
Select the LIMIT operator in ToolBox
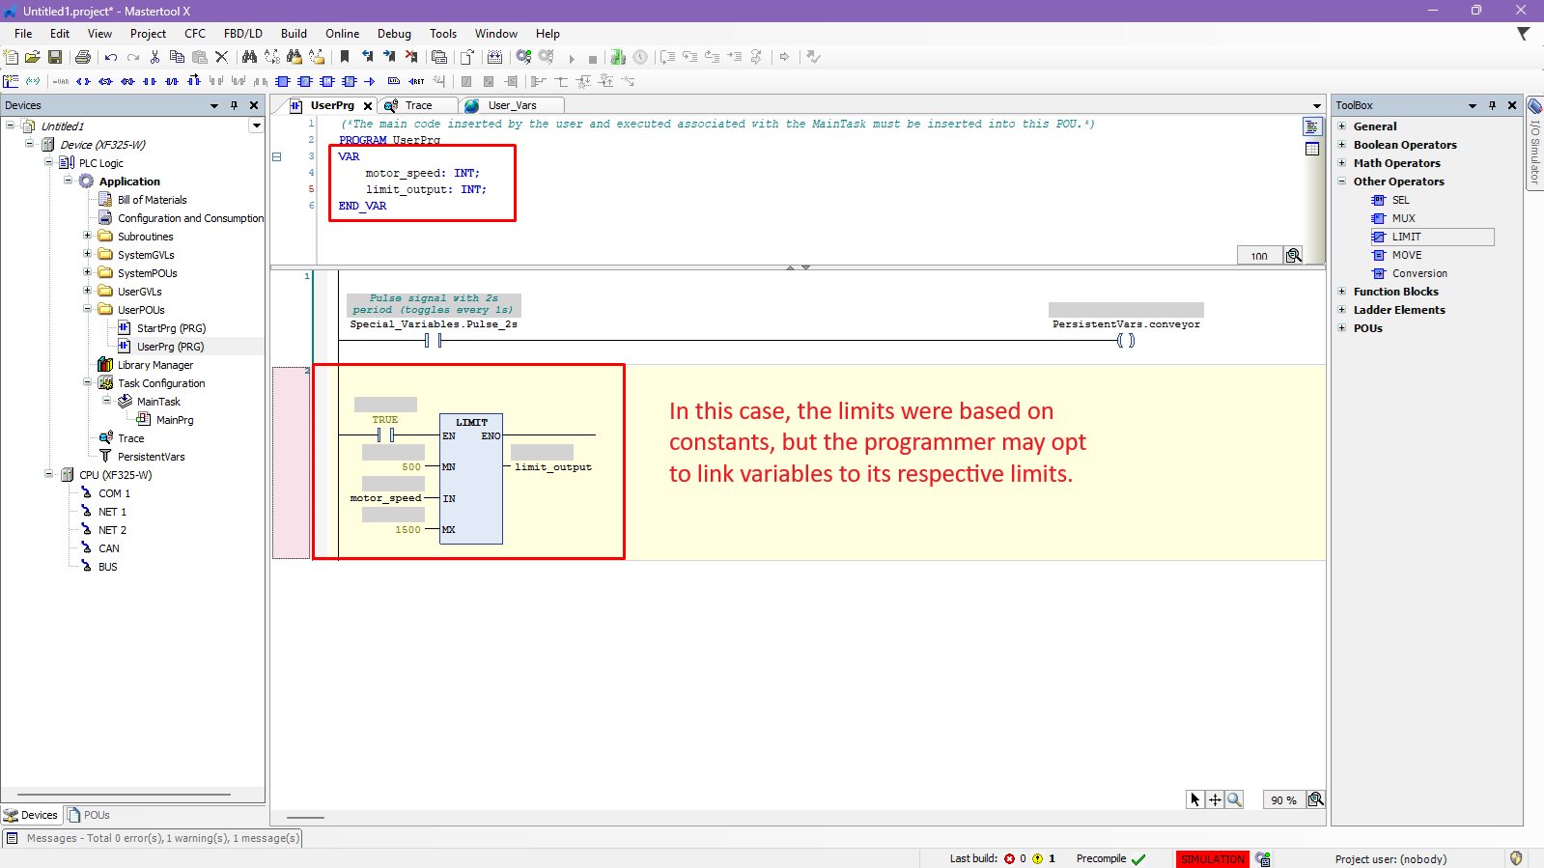pyautogui.click(x=1406, y=237)
